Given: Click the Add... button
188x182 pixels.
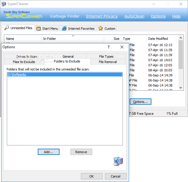Looking at the screenshot, I should point(48,152).
